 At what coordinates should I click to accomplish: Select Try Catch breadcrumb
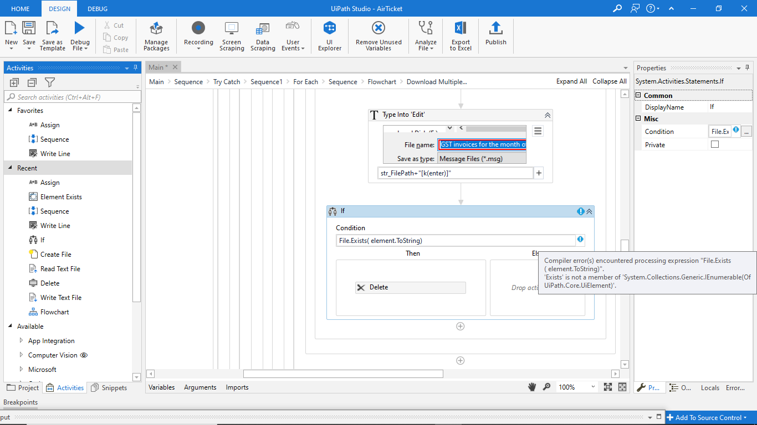pyautogui.click(x=227, y=81)
